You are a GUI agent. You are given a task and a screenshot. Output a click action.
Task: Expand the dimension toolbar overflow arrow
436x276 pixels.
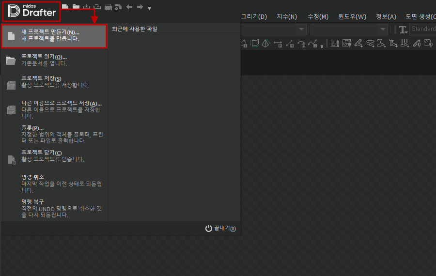point(322,46)
